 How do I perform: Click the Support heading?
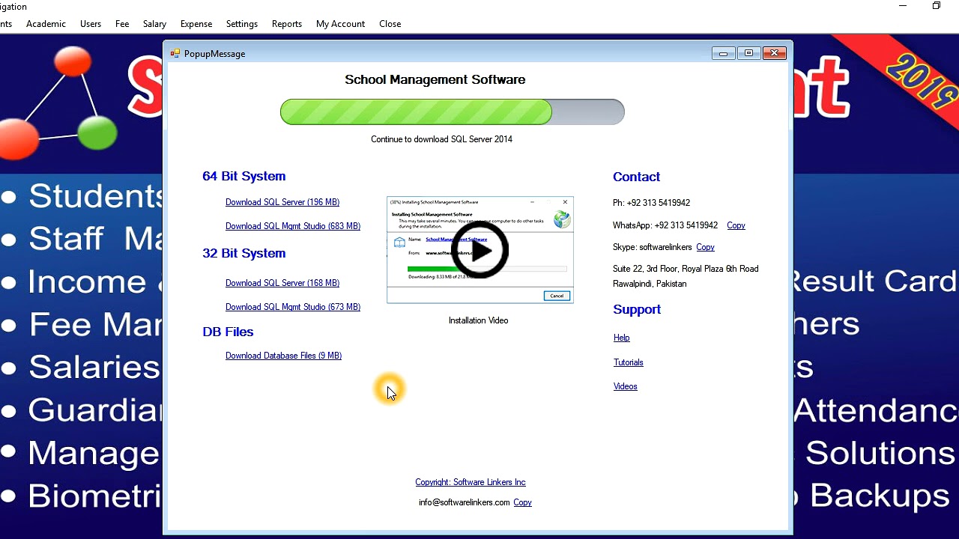(x=637, y=309)
